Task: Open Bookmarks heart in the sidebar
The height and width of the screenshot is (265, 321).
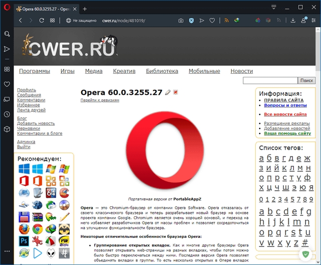Action: coord(7,84)
